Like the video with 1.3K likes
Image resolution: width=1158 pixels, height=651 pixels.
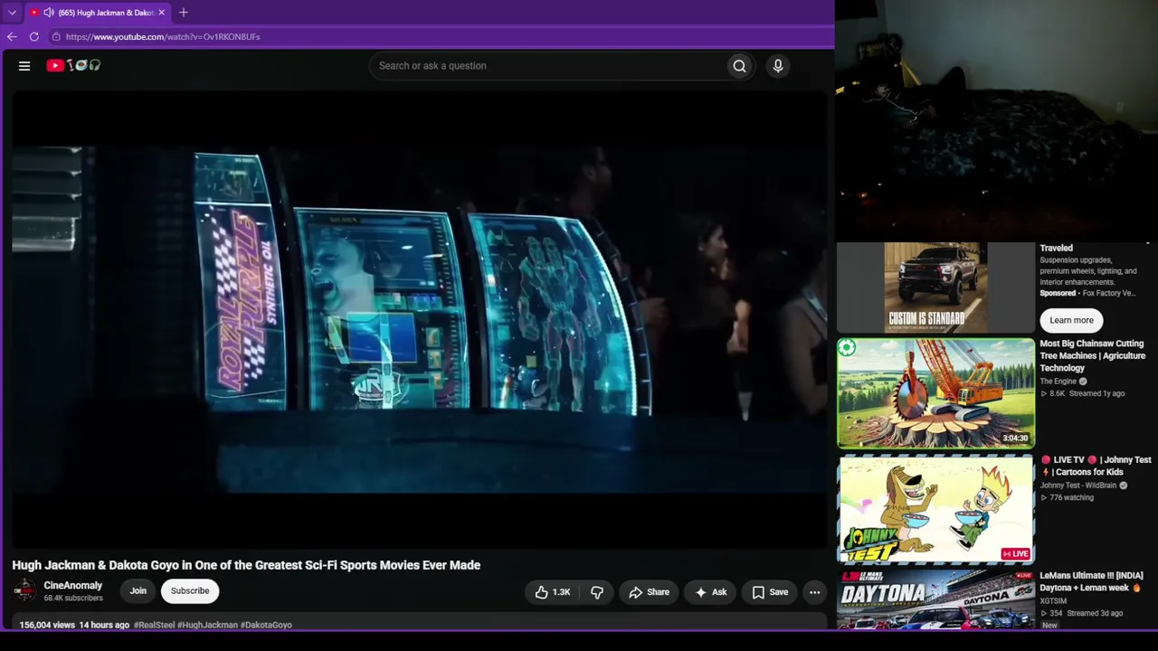(x=553, y=592)
